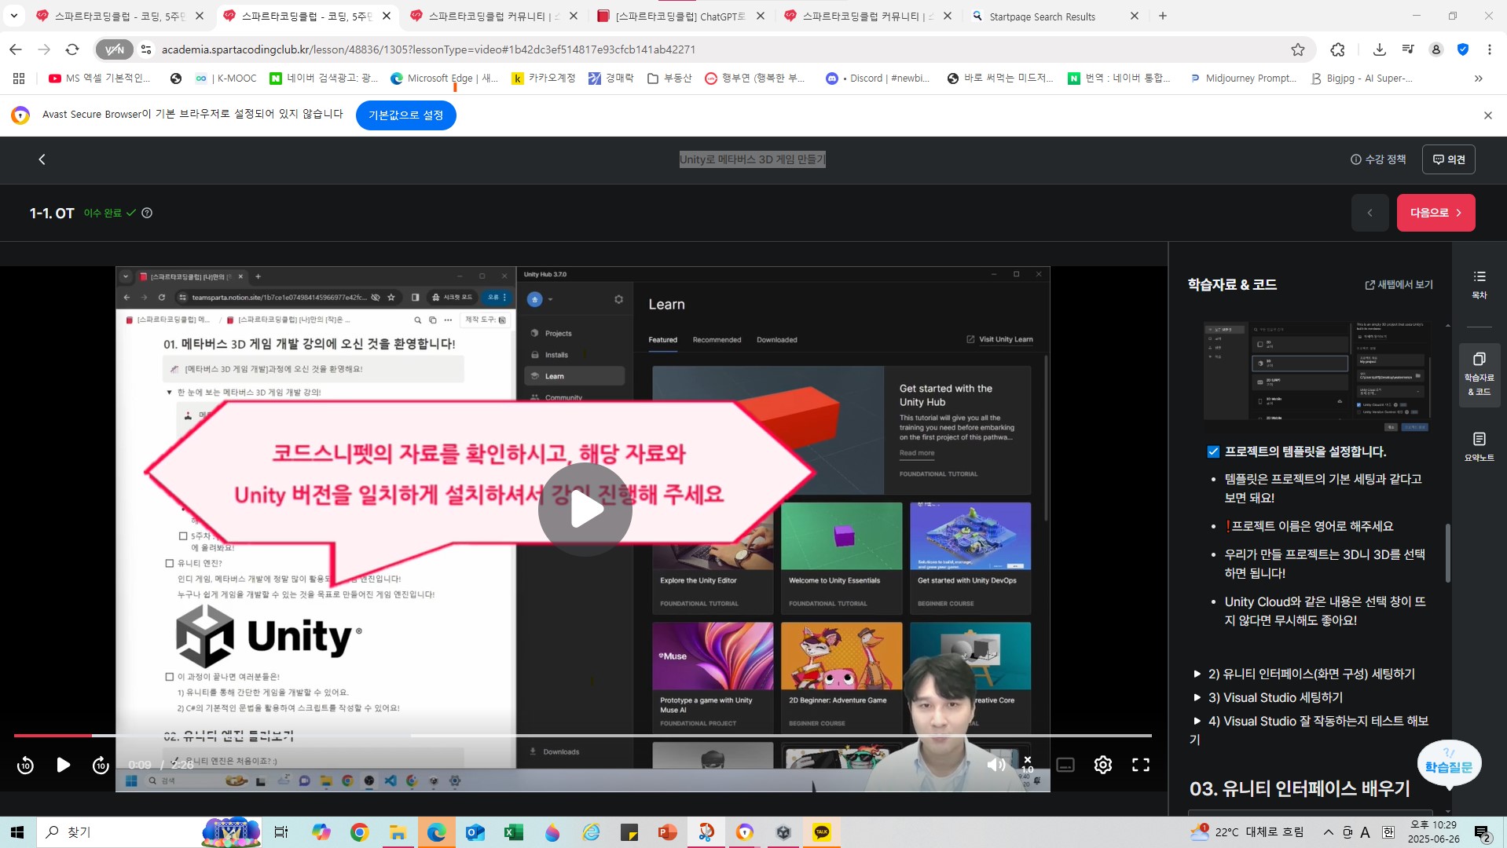
Task: Open KakaoTalk from taskbar
Action: point(822,832)
